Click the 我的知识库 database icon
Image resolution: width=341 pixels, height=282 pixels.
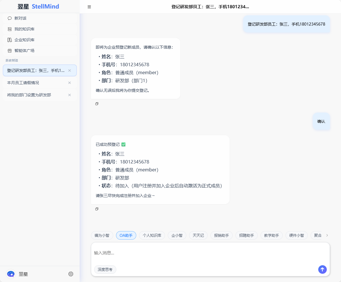[10, 29]
